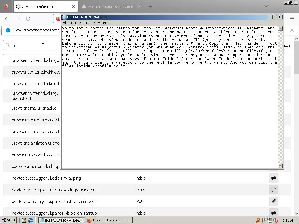Click the Firefox page scrollbar down arrow

tap(297, 214)
